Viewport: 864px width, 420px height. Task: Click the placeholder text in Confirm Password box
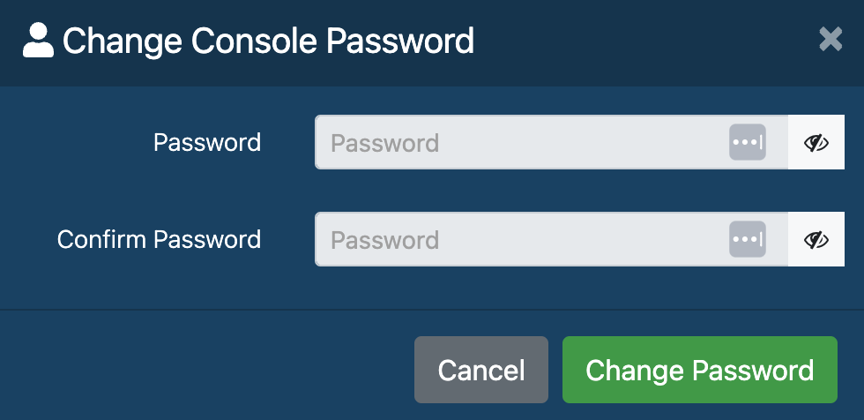384,240
